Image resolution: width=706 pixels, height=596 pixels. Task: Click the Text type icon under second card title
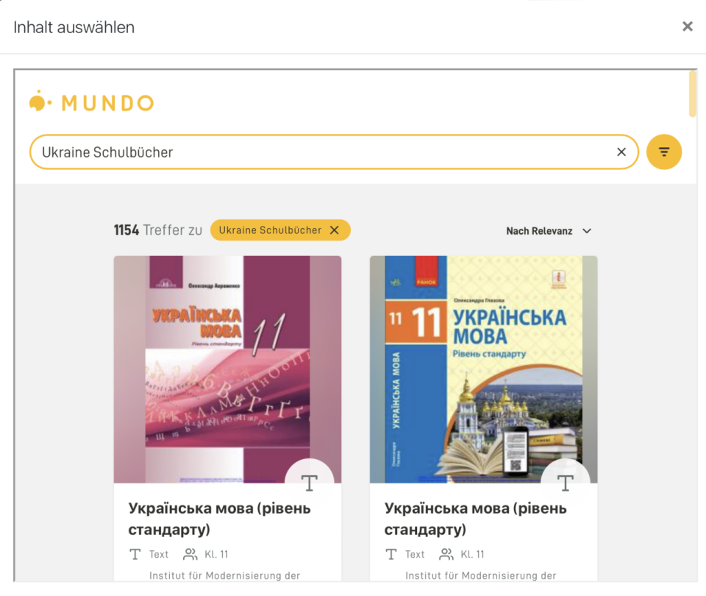click(x=391, y=554)
